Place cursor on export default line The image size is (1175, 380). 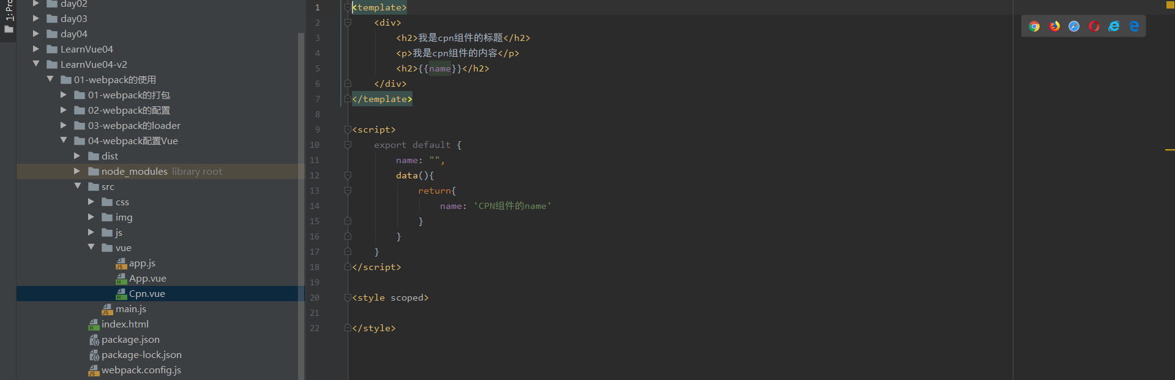tap(417, 145)
